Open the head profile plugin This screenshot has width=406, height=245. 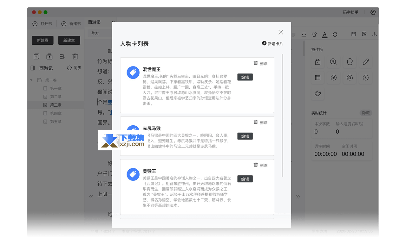click(350, 62)
